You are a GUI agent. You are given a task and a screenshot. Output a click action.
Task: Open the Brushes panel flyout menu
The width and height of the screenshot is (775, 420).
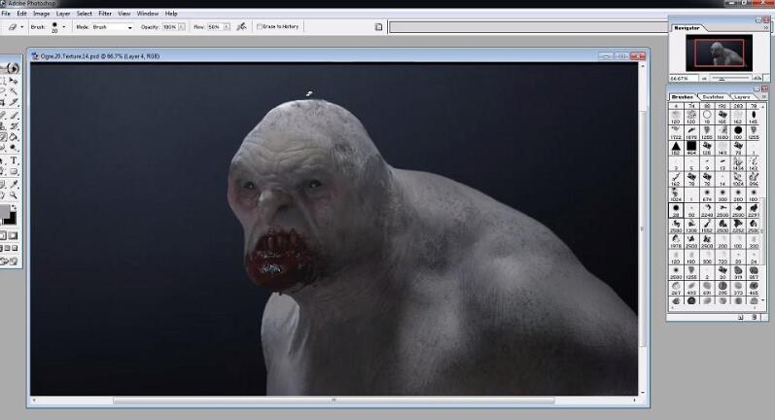pos(764,97)
